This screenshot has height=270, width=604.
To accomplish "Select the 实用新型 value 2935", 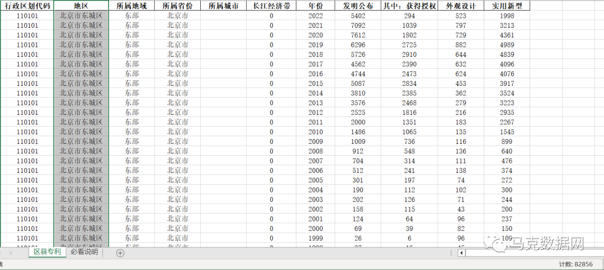I will point(507,113).
